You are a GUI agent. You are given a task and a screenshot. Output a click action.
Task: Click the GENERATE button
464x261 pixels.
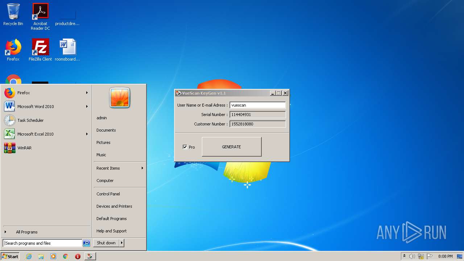point(232,147)
